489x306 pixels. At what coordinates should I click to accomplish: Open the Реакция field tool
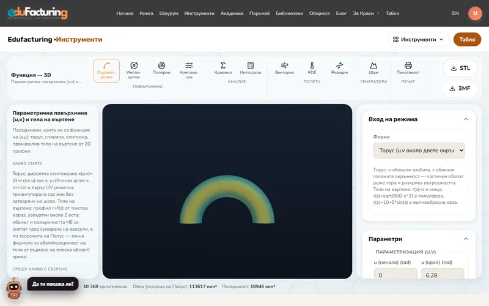click(339, 69)
